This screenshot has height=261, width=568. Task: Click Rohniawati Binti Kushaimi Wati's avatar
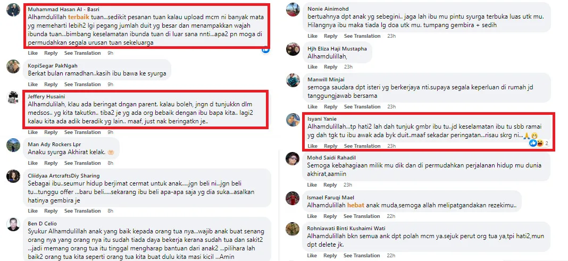[x=293, y=229]
